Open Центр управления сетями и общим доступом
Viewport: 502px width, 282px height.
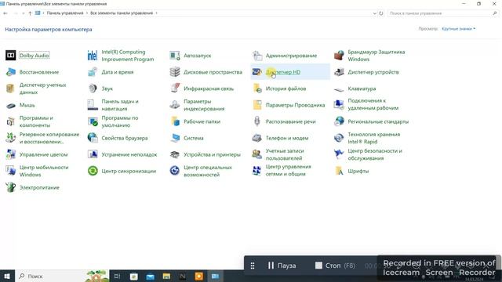click(288, 171)
